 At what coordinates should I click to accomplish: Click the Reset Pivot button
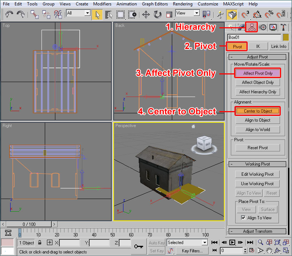click(x=258, y=148)
